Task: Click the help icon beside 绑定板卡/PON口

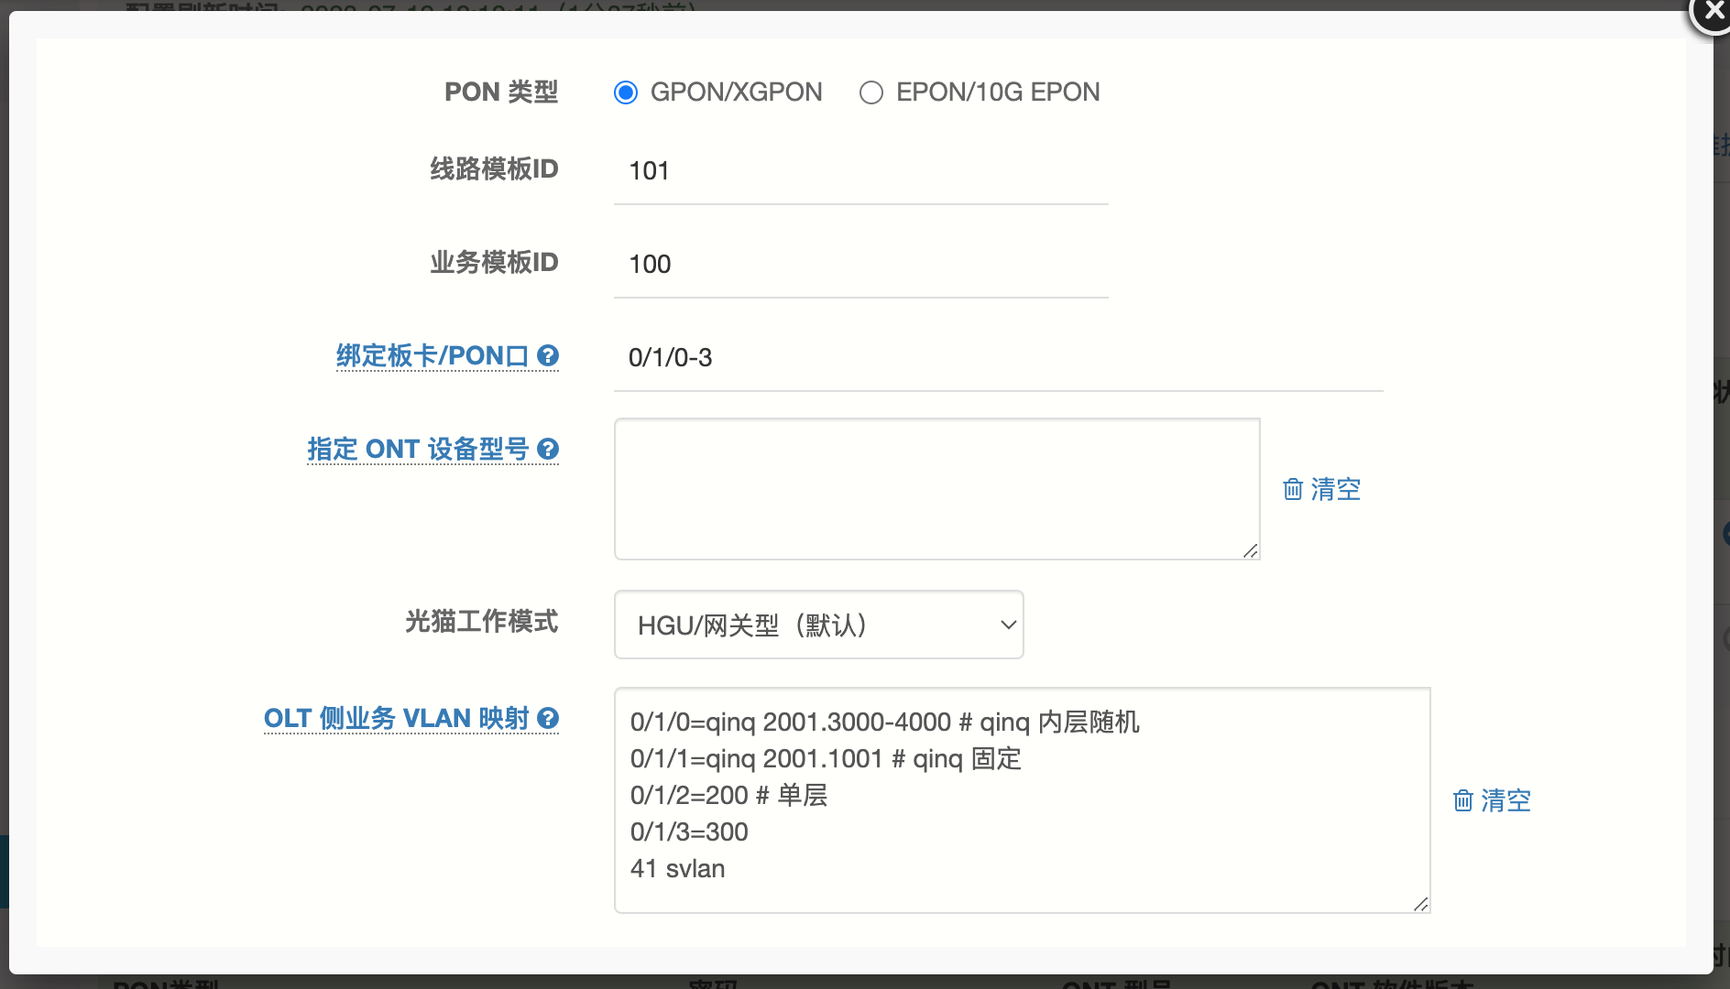Action: click(548, 355)
